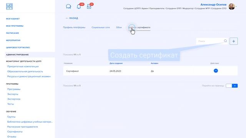Open Ресурсы и демонстрационный экзамен link

pos(29,77)
